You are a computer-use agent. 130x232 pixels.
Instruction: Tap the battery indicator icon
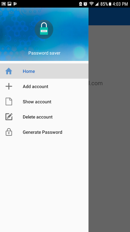(110, 4)
